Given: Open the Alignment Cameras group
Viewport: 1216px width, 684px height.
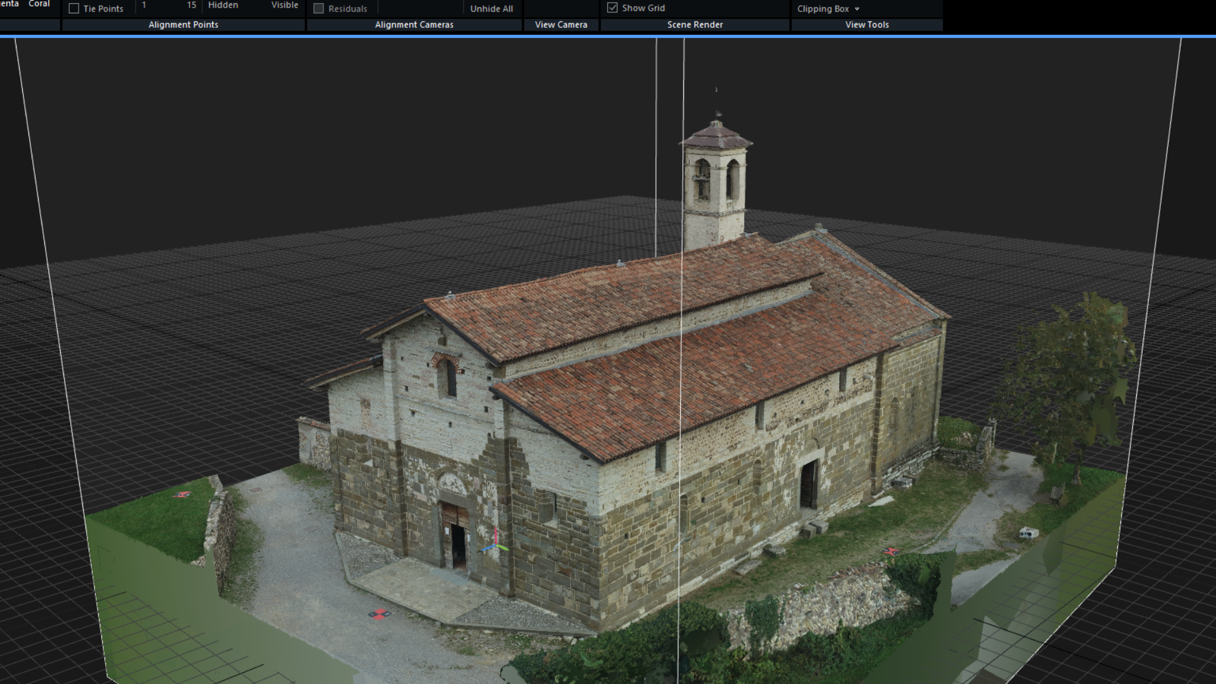Looking at the screenshot, I should (x=414, y=25).
